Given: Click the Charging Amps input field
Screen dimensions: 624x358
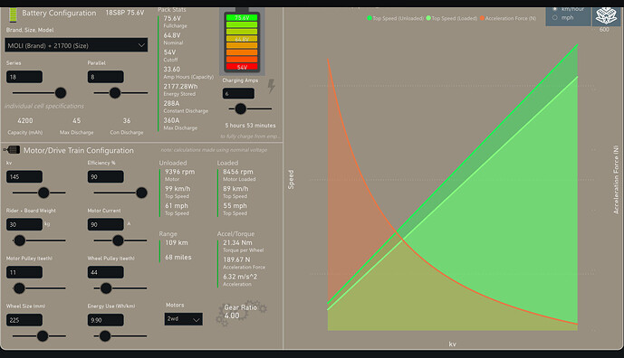Looking at the screenshot, I should pos(238,94).
